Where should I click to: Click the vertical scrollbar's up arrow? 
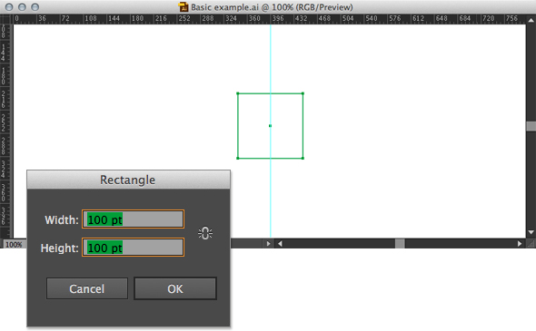pyautogui.click(x=531, y=21)
